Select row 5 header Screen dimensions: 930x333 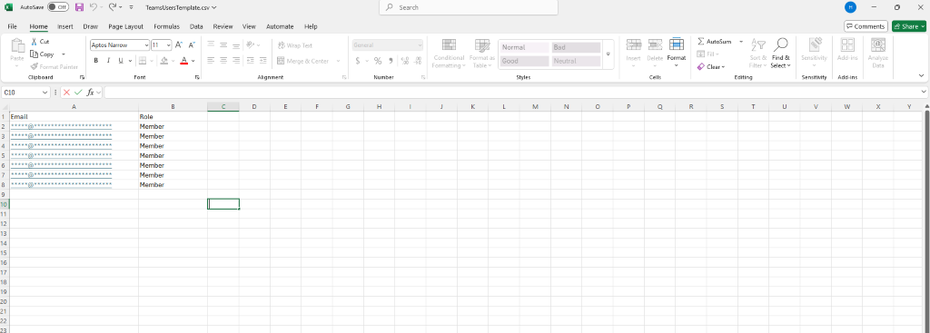(x=5, y=155)
